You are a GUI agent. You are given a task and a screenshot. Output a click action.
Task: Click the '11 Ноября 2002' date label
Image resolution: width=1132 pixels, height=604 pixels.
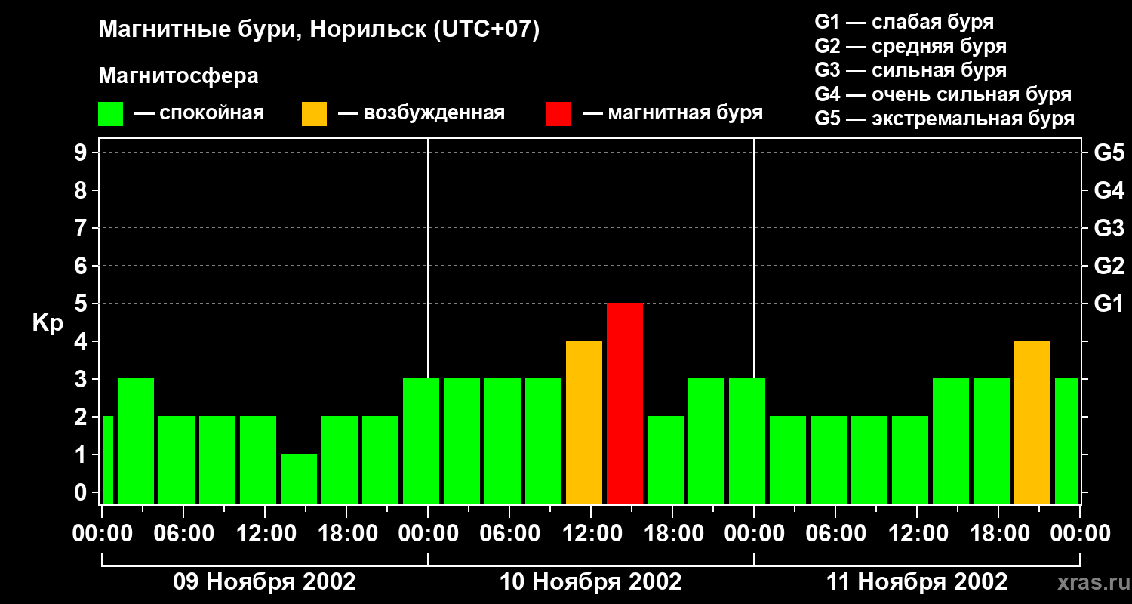[917, 582]
